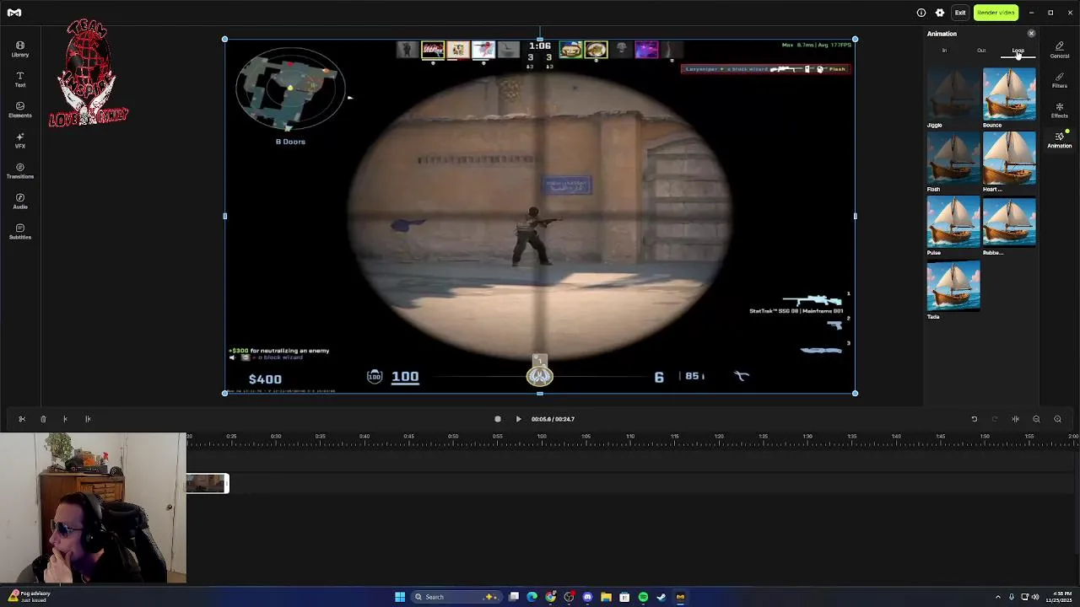This screenshot has width=1080, height=607.
Task: Apply the Bounce loop animation
Action: (1009, 94)
